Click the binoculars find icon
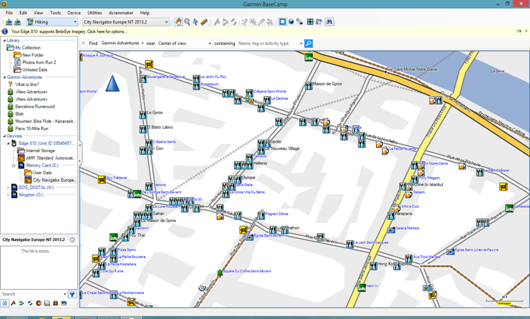 tap(329, 22)
